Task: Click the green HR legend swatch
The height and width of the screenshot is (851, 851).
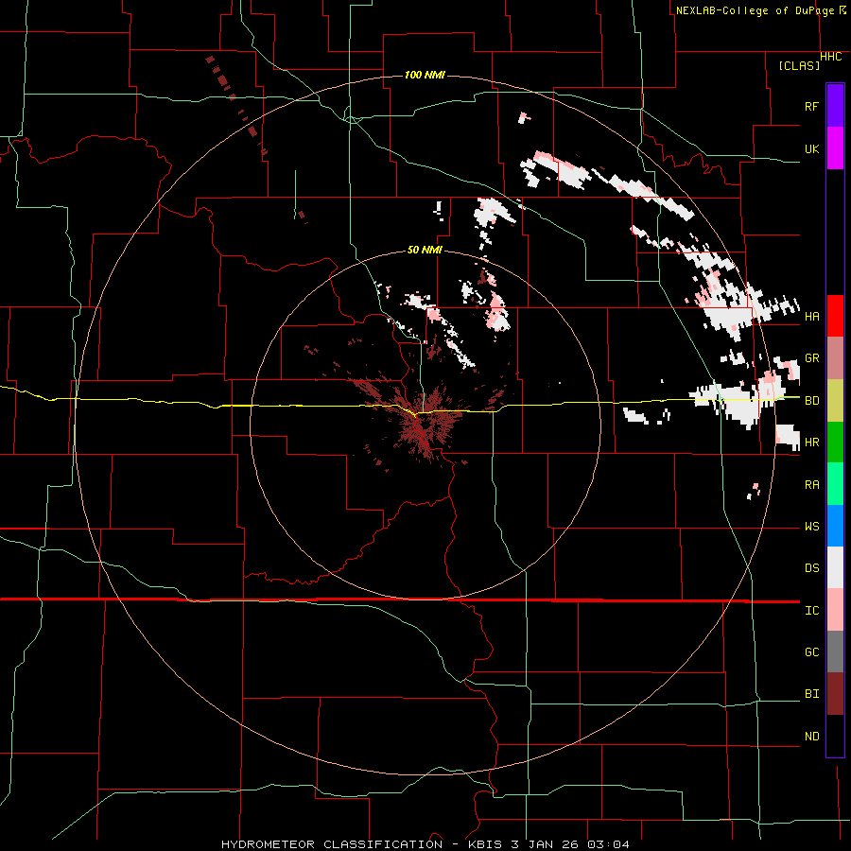Action: click(835, 443)
